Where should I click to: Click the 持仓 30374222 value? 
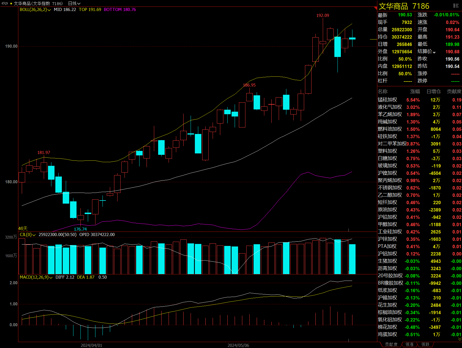coord(402,37)
